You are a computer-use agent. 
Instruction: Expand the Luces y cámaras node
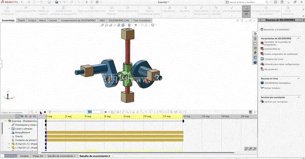pos(9,129)
